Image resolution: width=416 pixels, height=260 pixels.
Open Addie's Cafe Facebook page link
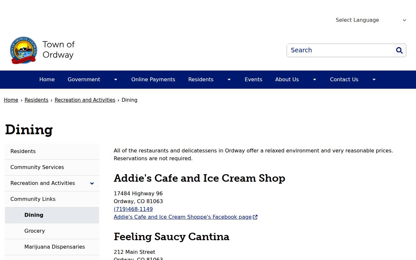183,217
